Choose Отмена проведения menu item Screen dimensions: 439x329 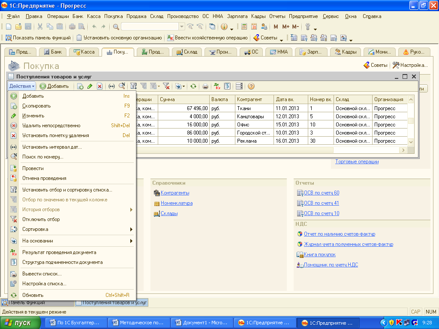pyautogui.click(x=72, y=178)
